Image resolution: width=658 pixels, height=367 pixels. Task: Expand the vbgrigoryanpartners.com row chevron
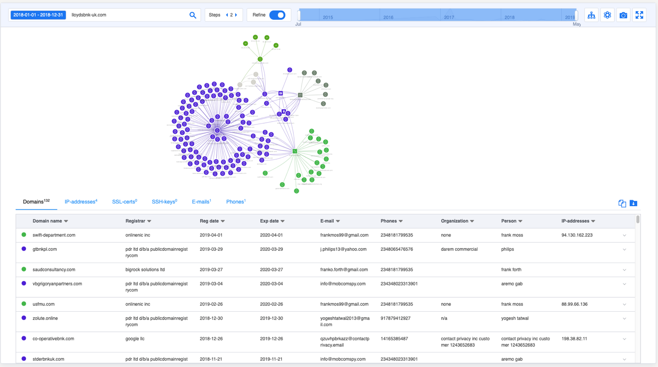pyautogui.click(x=624, y=284)
